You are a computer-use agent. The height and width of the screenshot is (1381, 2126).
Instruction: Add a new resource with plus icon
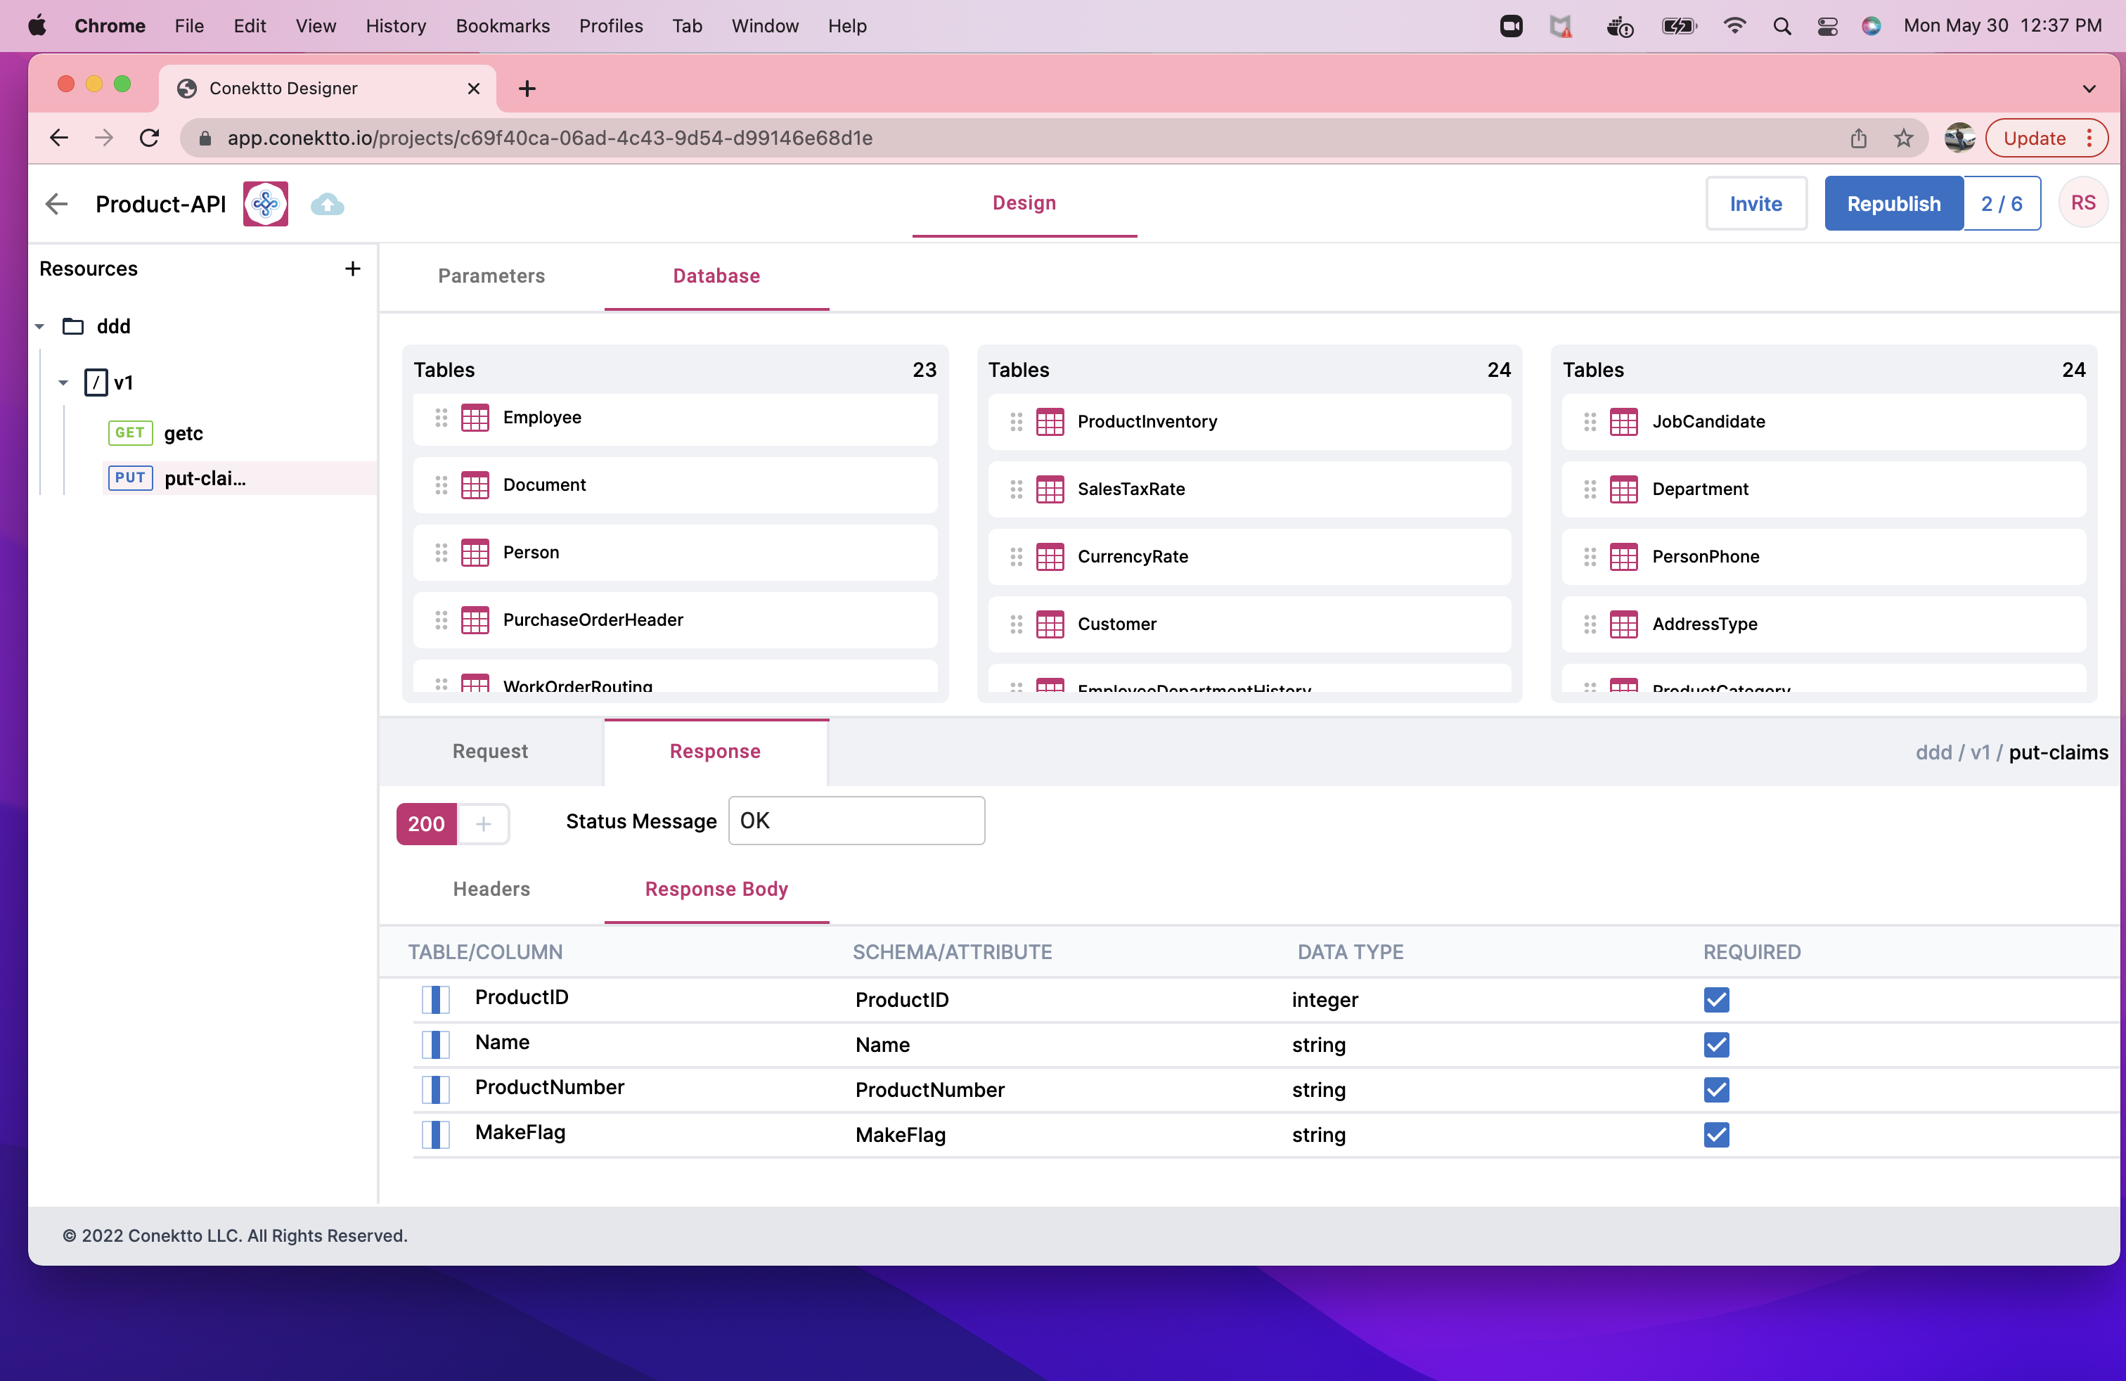tap(352, 269)
